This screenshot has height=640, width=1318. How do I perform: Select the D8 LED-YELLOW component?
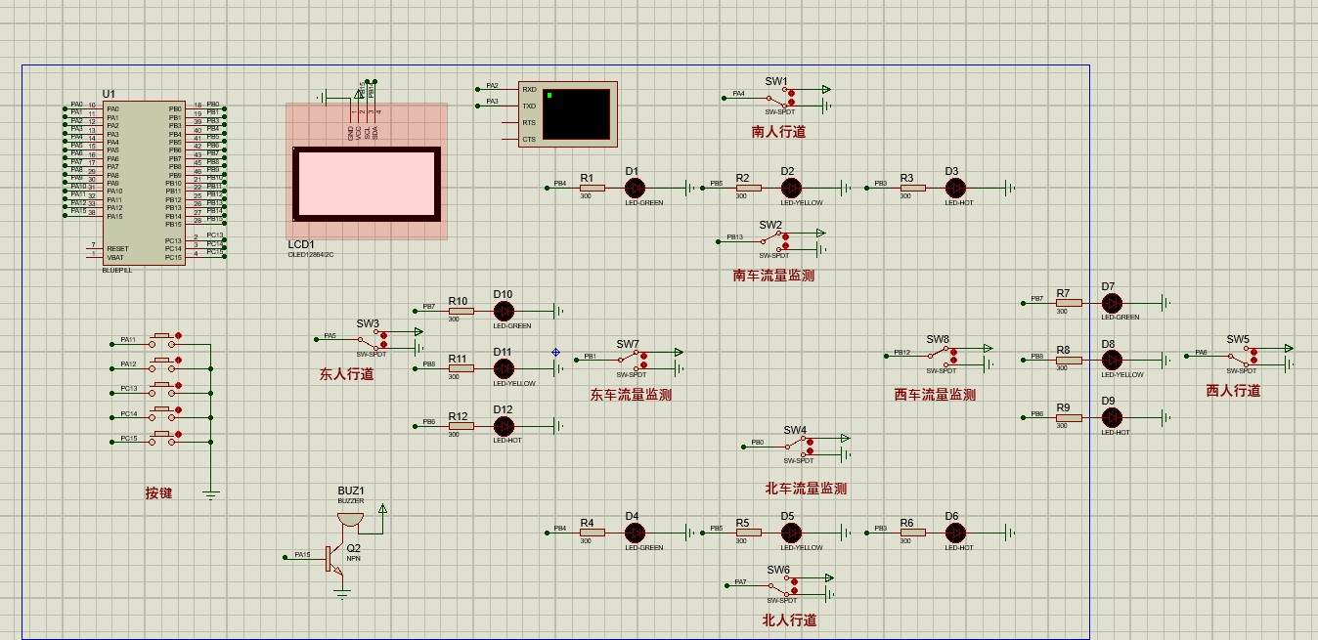1111,361
